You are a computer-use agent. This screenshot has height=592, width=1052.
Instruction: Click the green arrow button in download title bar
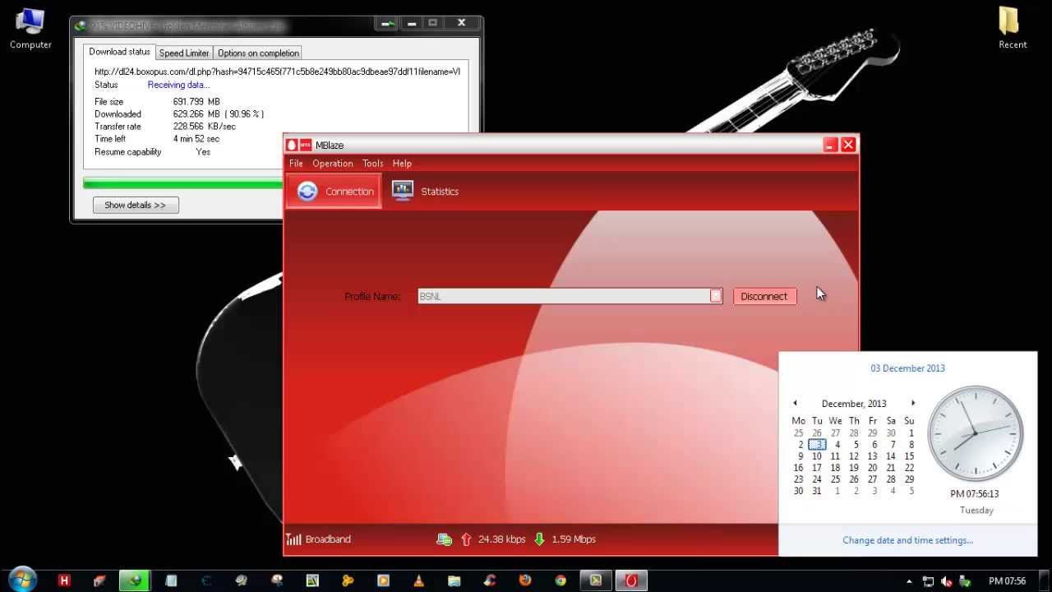click(389, 23)
